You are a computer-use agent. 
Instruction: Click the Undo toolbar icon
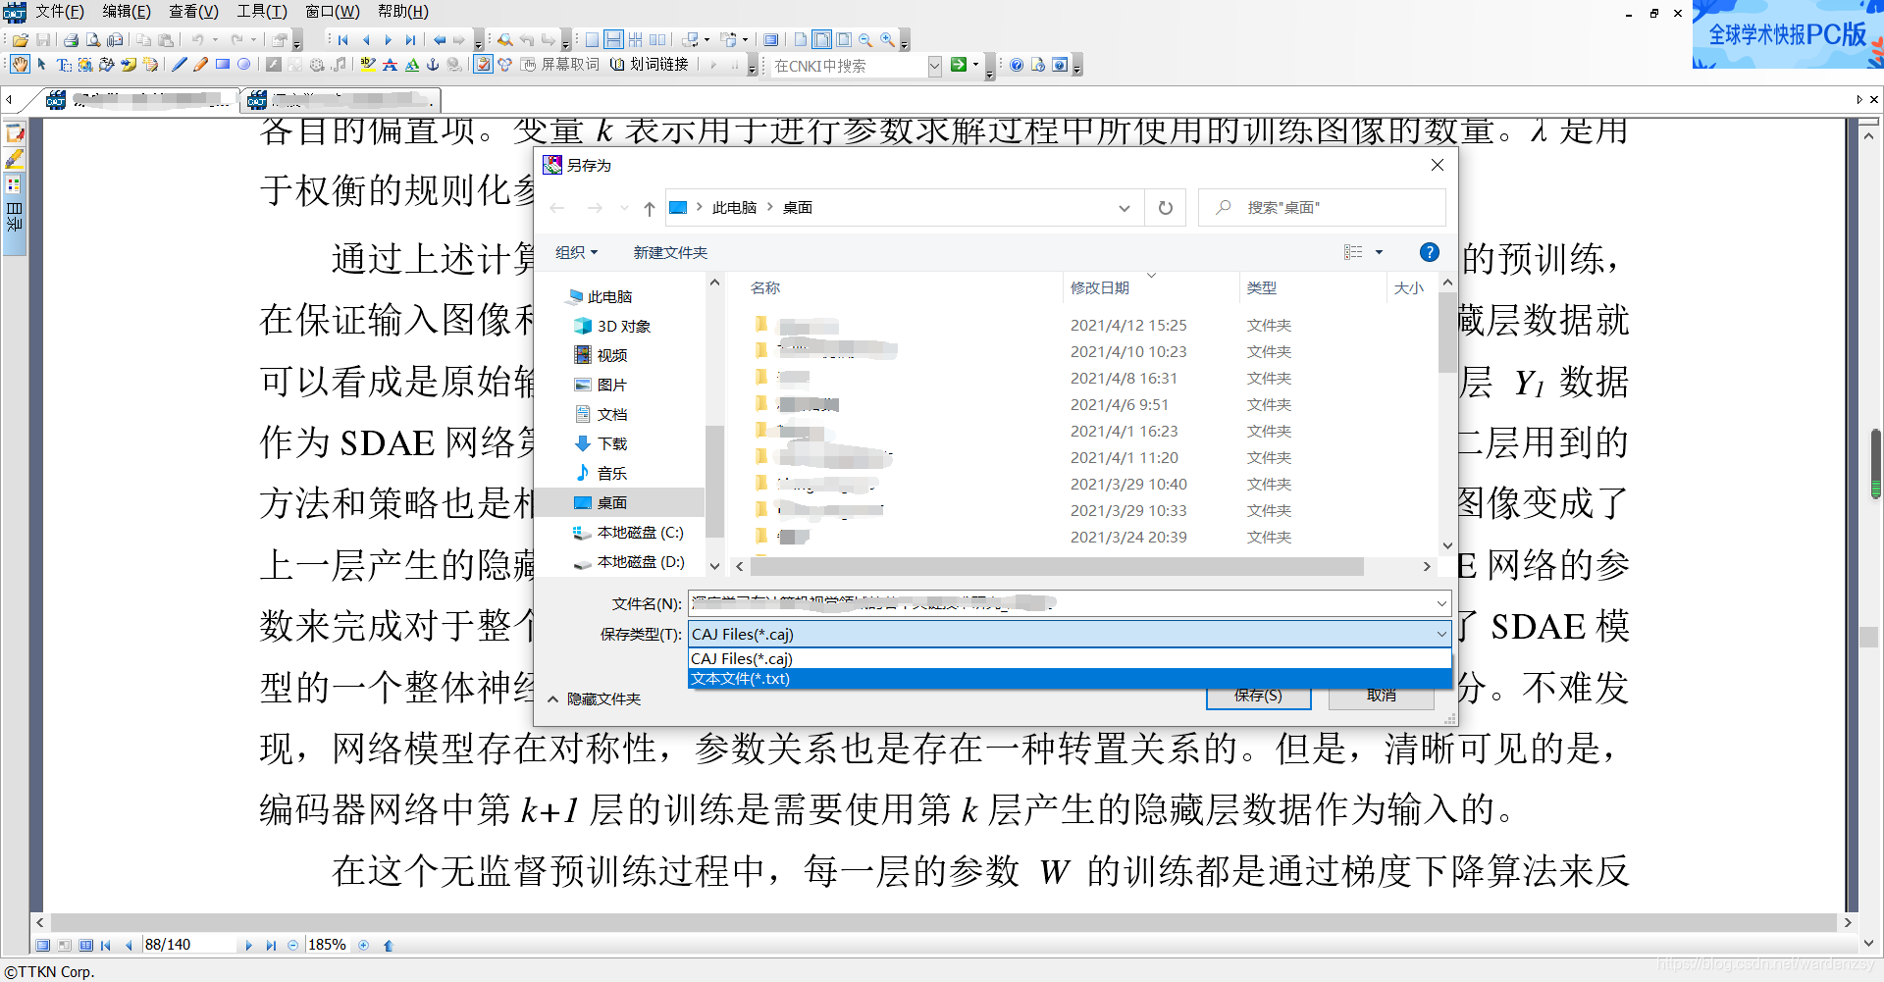197,40
